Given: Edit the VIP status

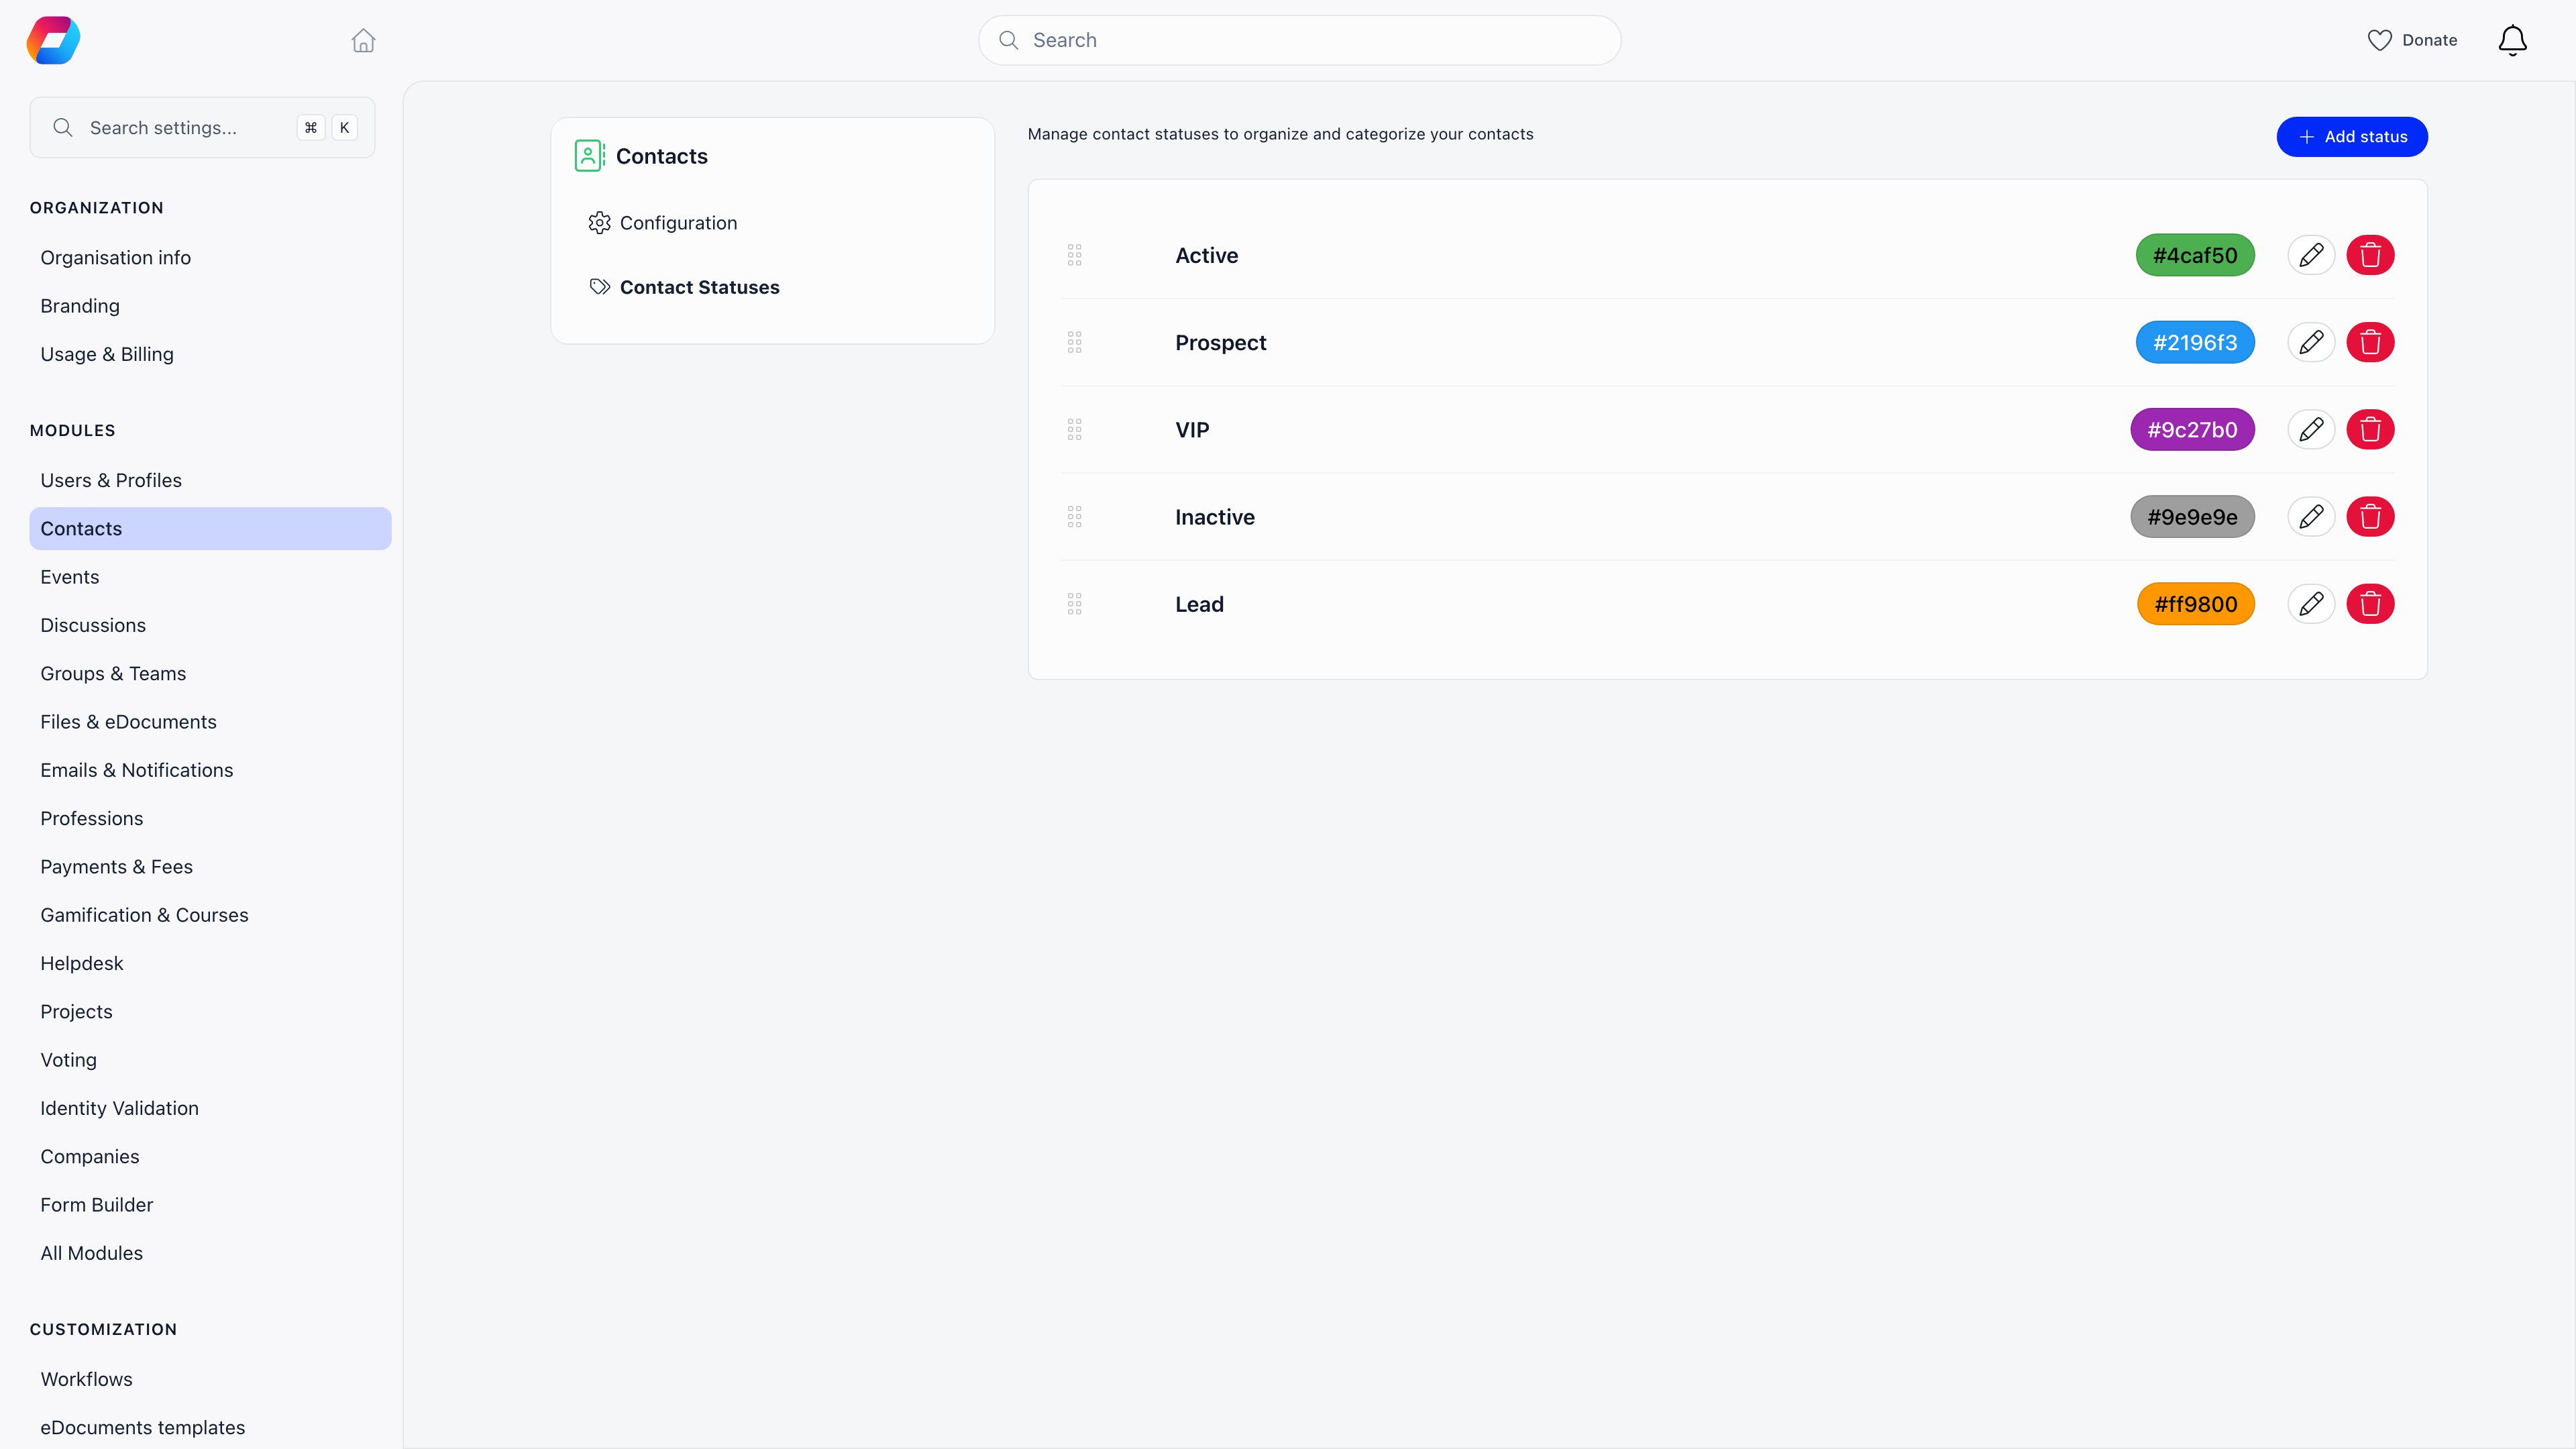Looking at the screenshot, I should [x=2311, y=429].
